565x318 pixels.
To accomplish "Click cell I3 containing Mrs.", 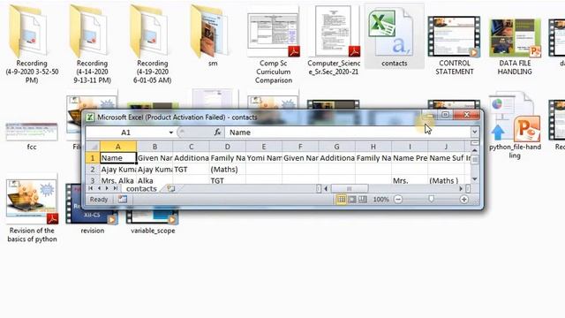I will point(410,180).
